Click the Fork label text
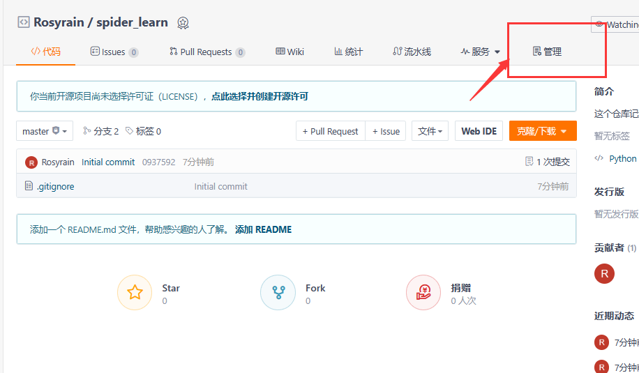This screenshot has height=373, width=639. pyautogui.click(x=315, y=288)
